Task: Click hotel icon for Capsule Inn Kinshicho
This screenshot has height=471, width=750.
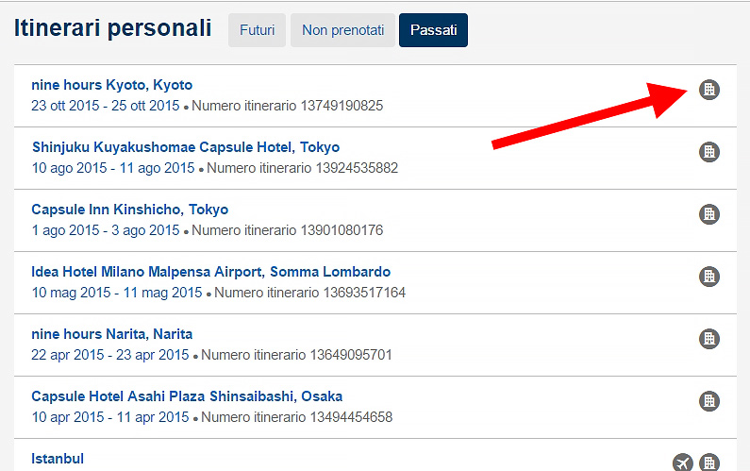Action: pos(709,214)
